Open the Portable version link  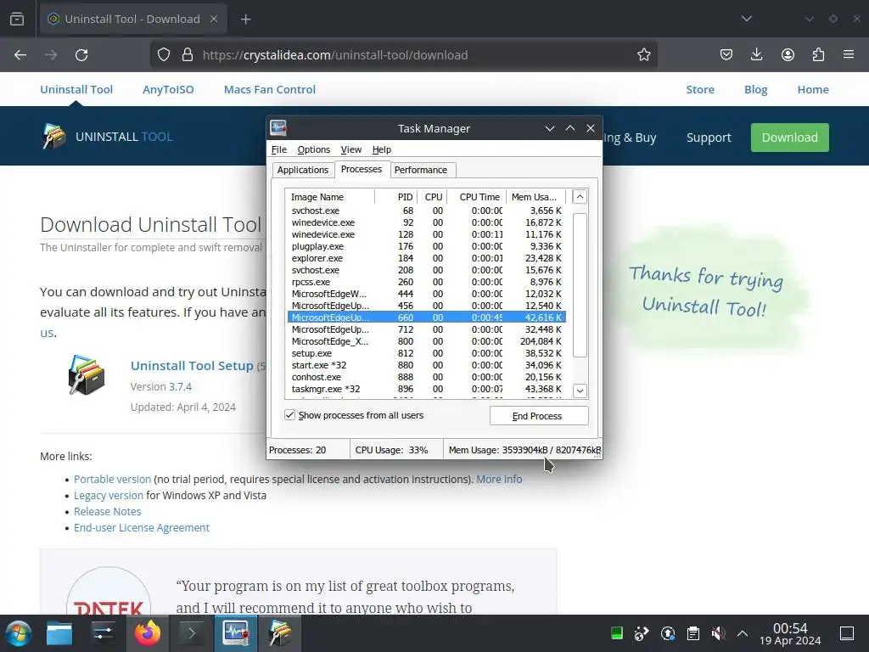(x=113, y=479)
